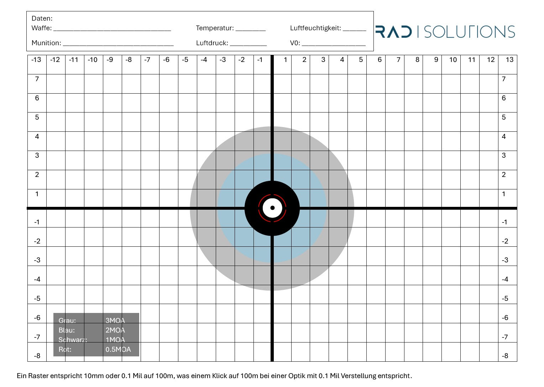
Task: Click the -8 row label on the right
Action: [x=505, y=356]
